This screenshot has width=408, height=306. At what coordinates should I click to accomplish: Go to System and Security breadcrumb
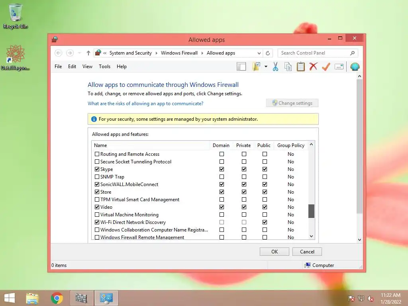131,53
